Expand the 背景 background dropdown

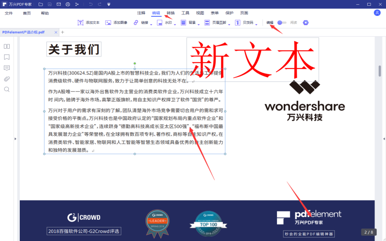point(199,23)
